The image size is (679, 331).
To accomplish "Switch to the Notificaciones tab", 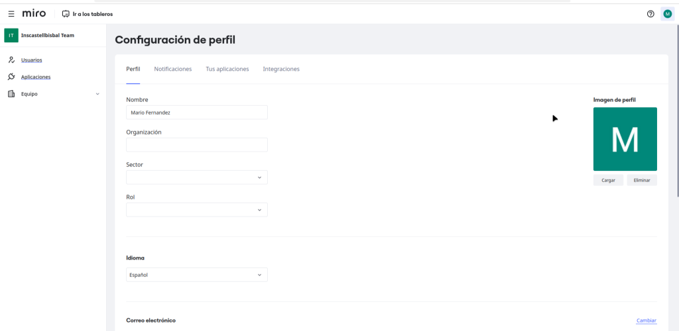I will click(x=172, y=69).
